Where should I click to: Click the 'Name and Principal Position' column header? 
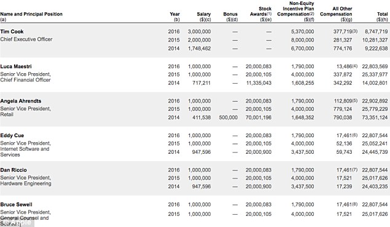click(x=31, y=14)
